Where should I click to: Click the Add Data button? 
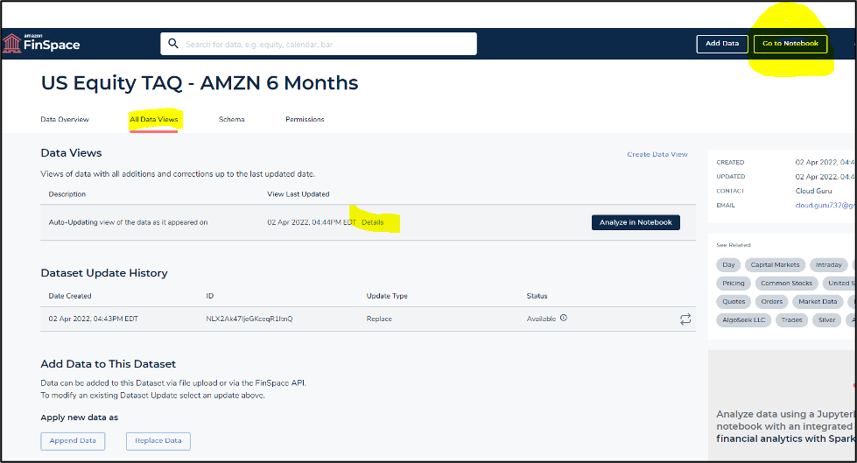722,44
